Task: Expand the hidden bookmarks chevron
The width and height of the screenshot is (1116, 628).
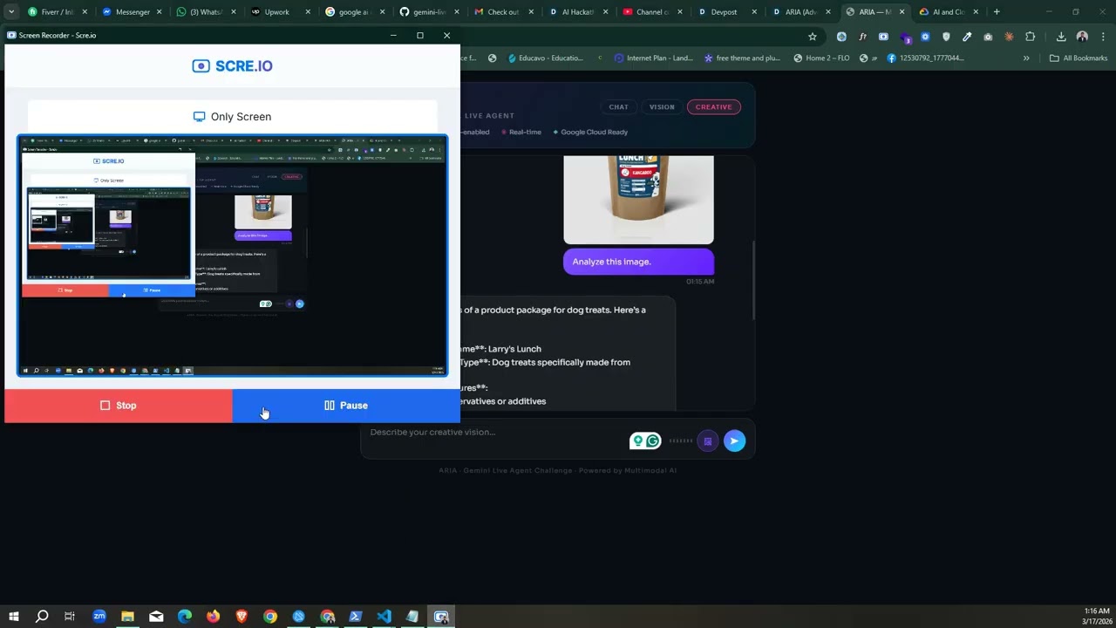Action: click(1026, 58)
